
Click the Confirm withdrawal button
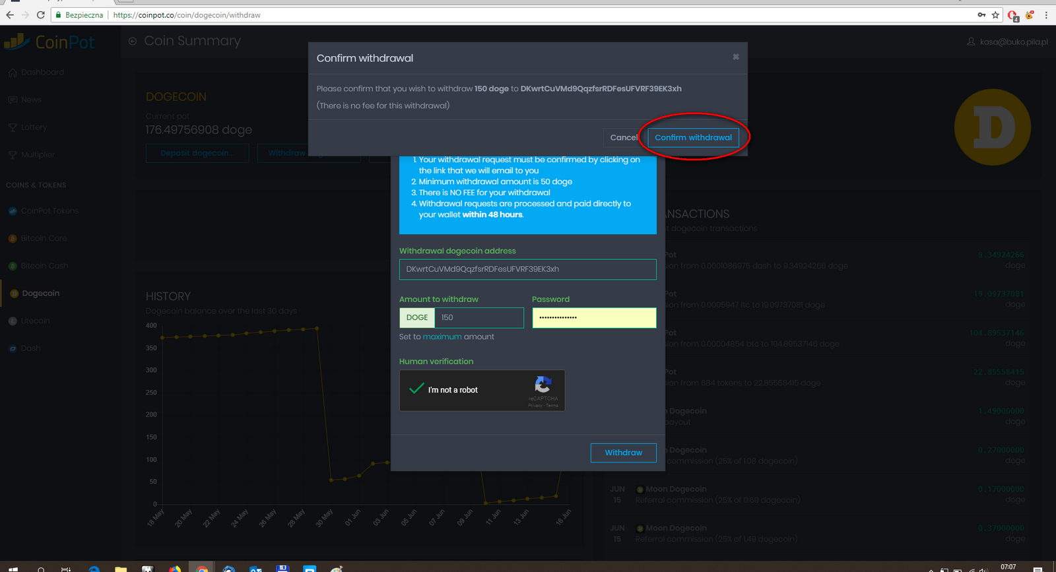click(693, 137)
